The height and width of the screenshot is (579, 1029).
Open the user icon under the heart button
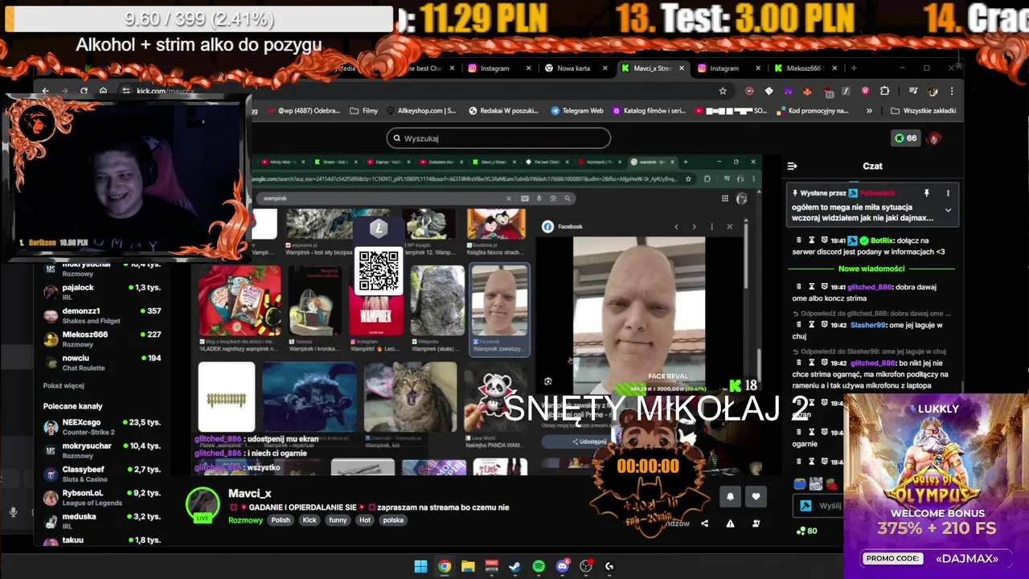[x=756, y=524]
